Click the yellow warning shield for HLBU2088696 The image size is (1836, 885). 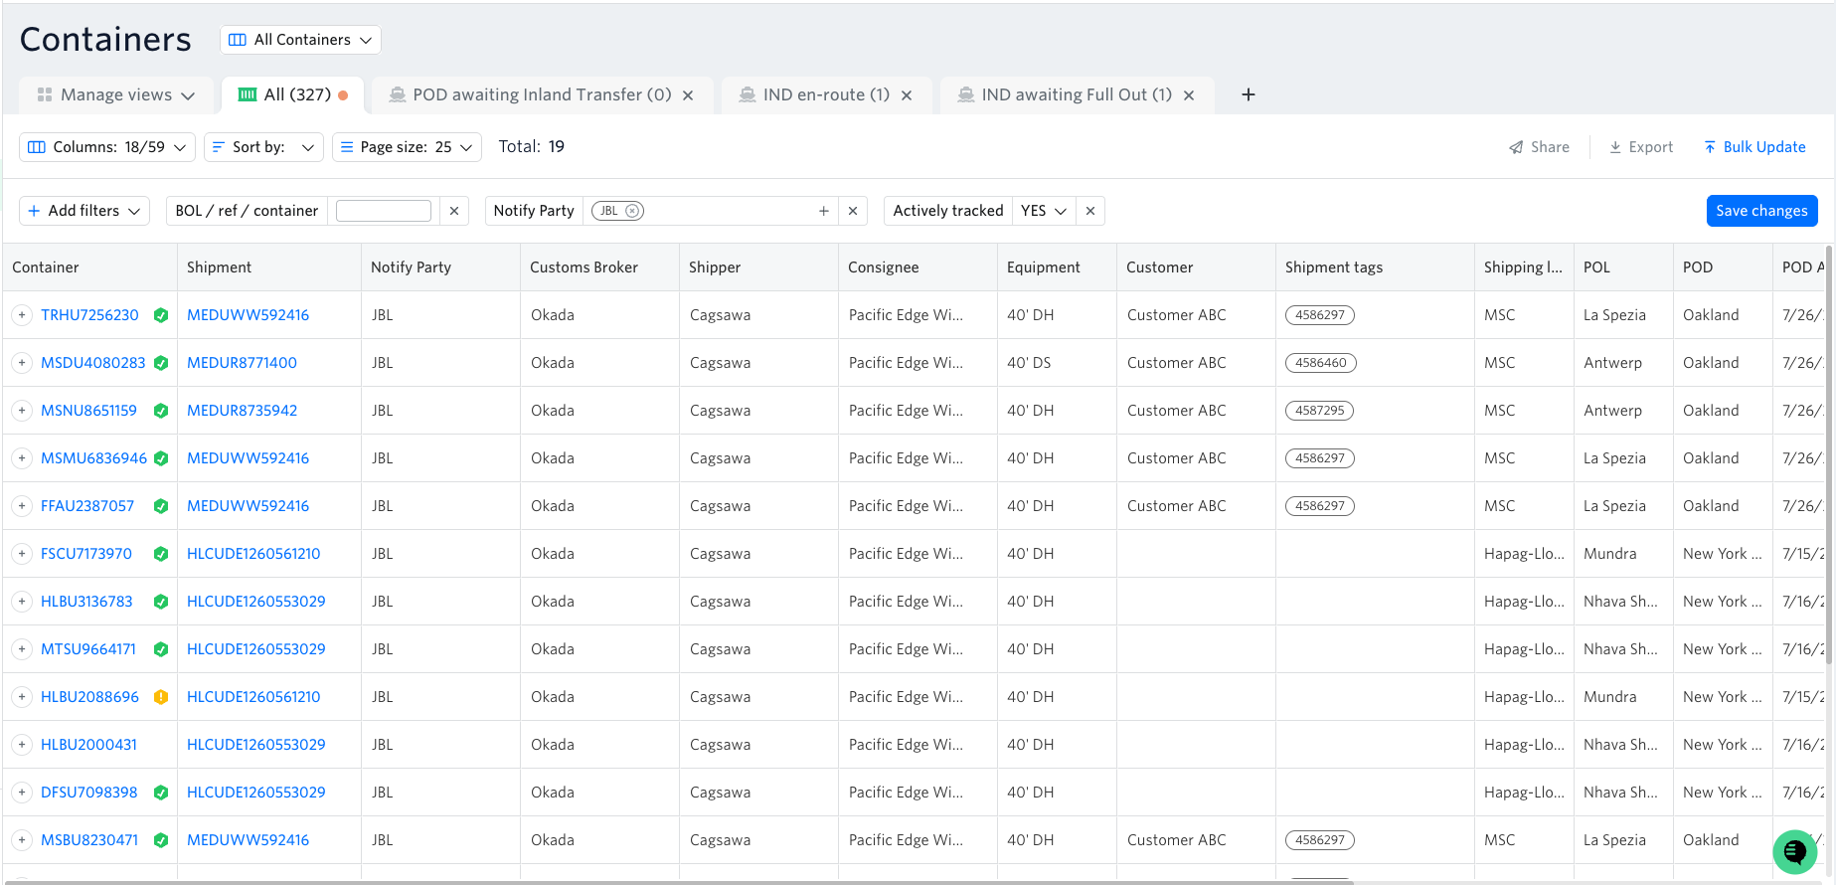click(161, 697)
